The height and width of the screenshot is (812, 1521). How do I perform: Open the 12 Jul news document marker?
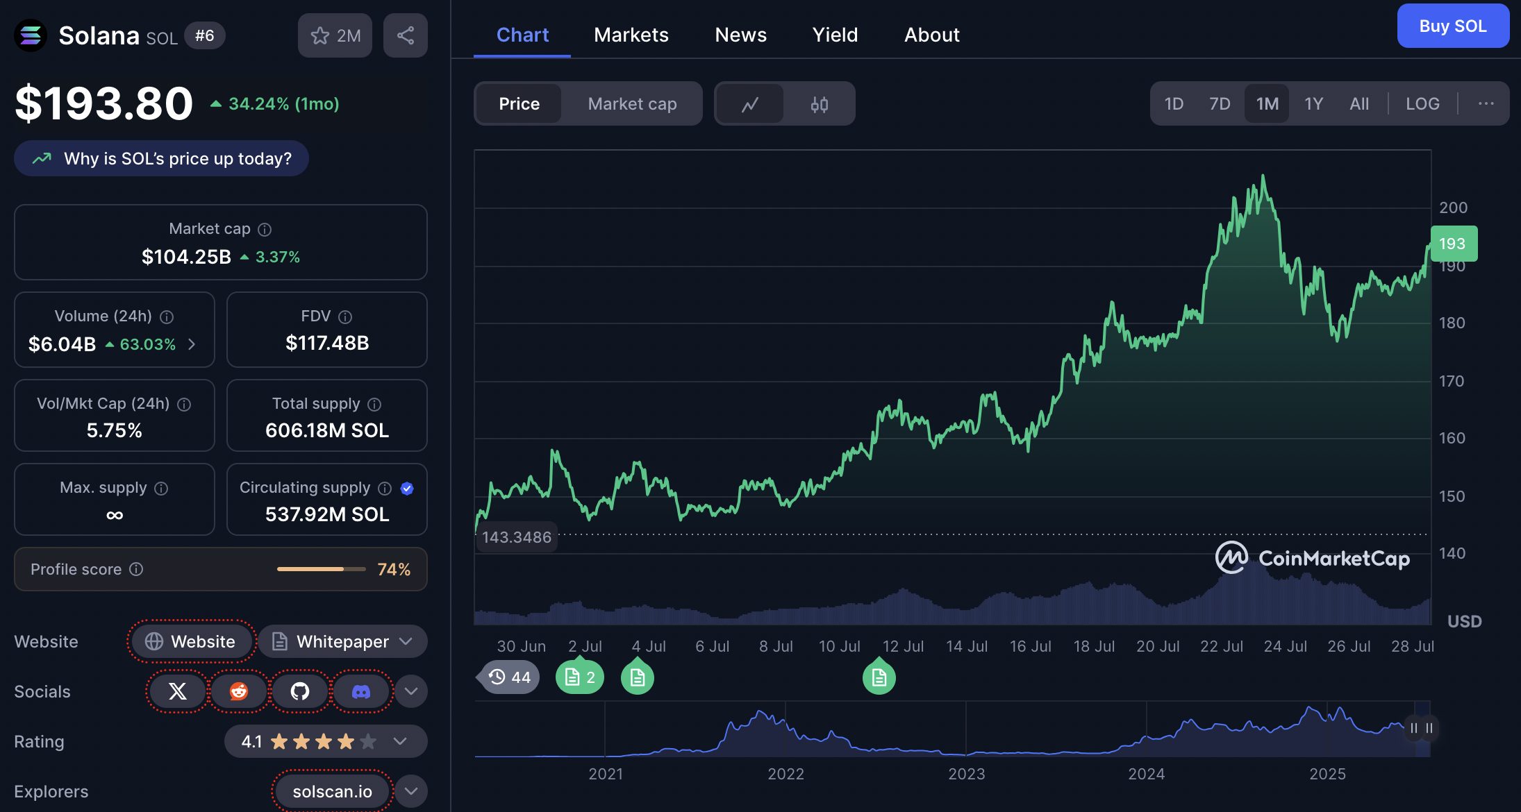(879, 677)
